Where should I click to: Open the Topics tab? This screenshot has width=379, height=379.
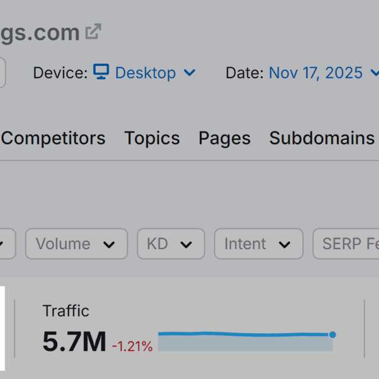[152, 138]
